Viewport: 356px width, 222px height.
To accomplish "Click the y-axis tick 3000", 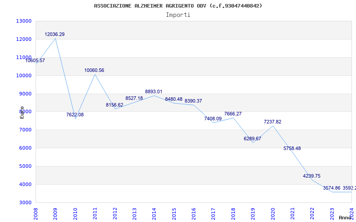I will [25, 202].
